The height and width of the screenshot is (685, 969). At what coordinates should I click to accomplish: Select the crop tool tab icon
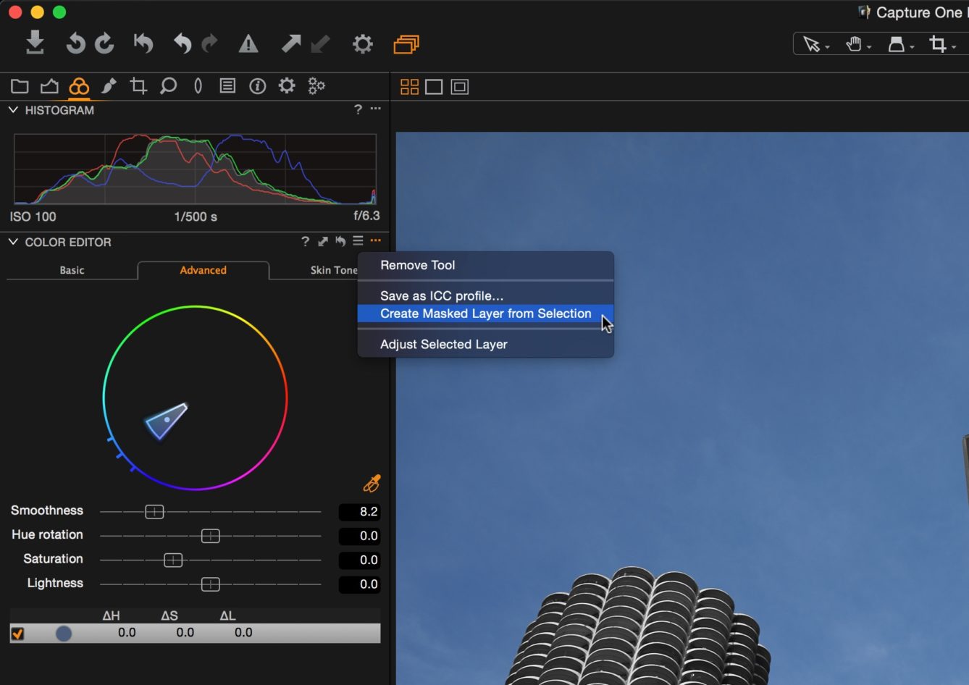coord(138,86)
